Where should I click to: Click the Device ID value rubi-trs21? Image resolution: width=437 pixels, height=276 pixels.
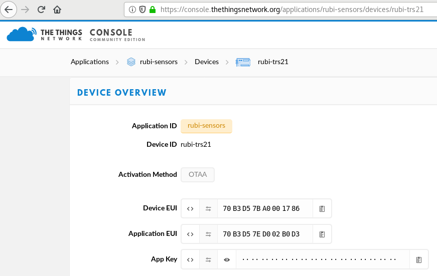196,144
